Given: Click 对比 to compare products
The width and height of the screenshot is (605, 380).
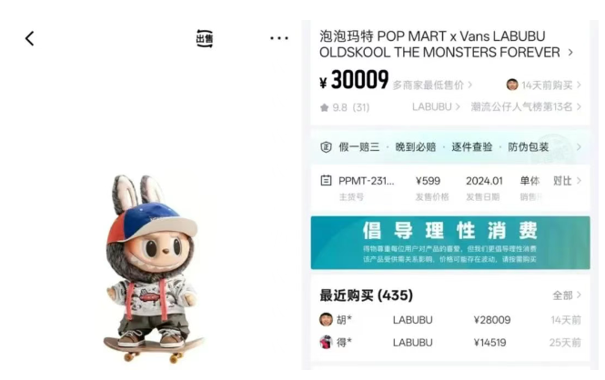Looking at the screenshot, I should [x=567, y=181].
